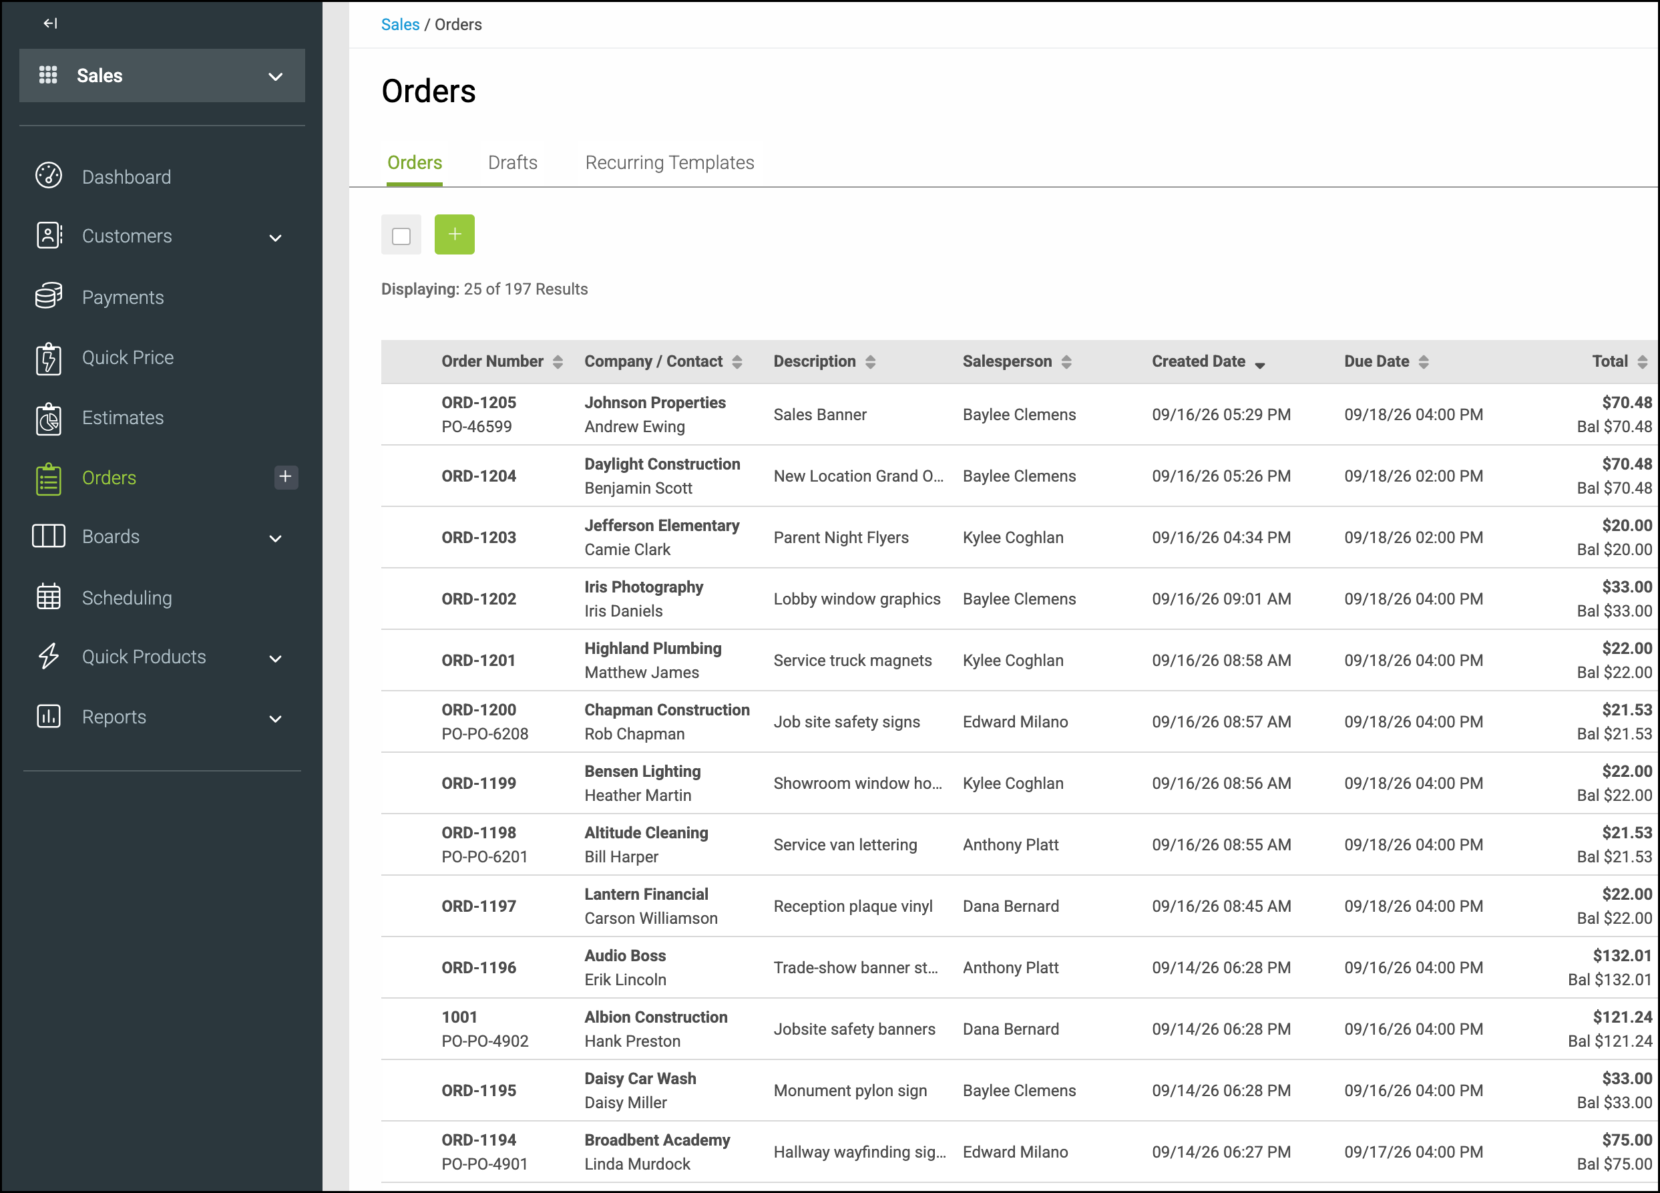Expand the Quick Products submenu chevron

pyautogui.click(x=275, y=659)
